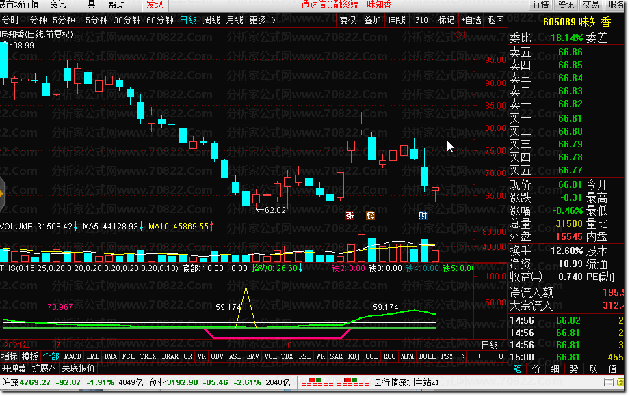Click the 财 marker on the chart

(x=423, y=216)
